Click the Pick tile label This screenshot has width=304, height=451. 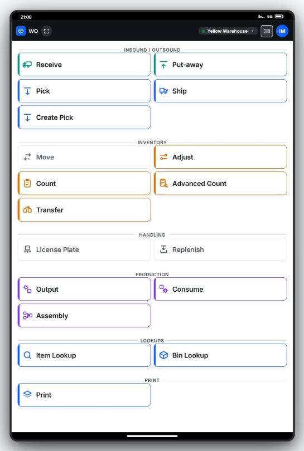43,91
